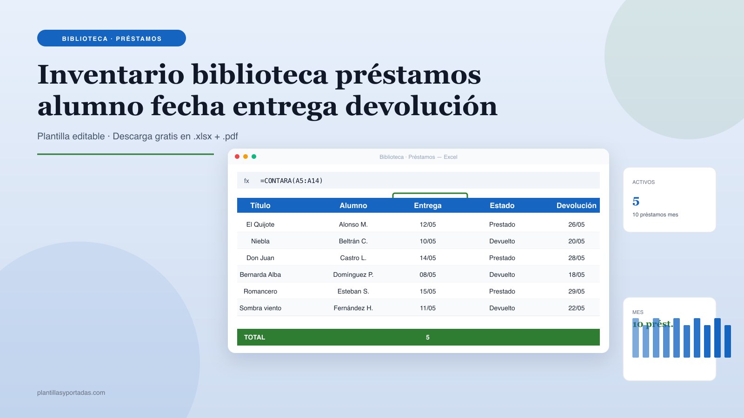
Task: Click the Estado cell in Niebla row
Action: tap(502, 241)
